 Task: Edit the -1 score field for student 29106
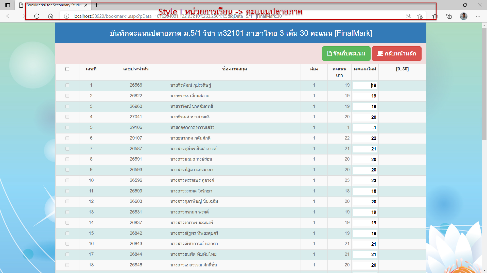pyautogui.click(x=365, y=128)
